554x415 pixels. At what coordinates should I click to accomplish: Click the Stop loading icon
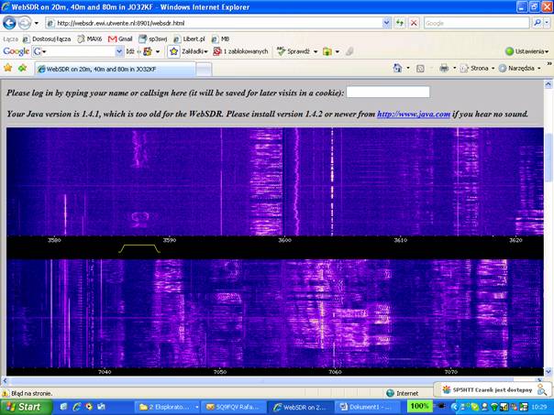tap(415, 23)
